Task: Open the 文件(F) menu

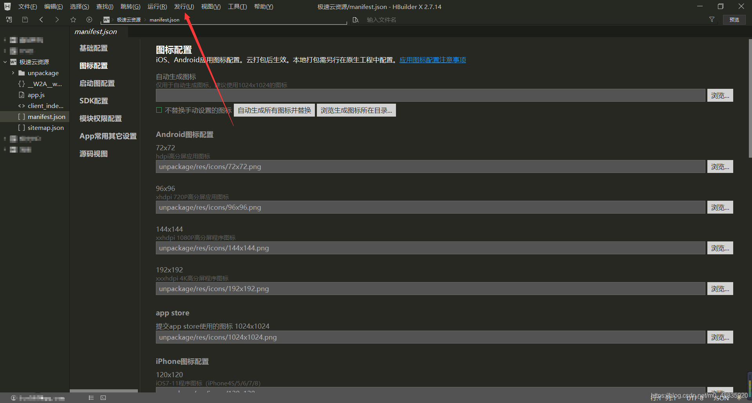Action: tap(27, 7)
